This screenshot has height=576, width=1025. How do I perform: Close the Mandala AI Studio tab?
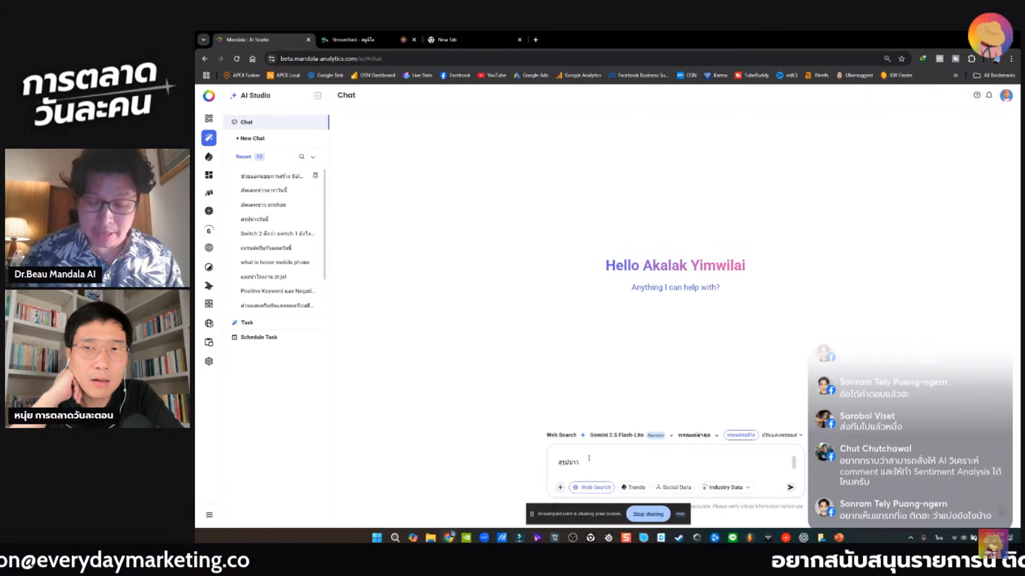pyautogui.click(x=308, y=40)
